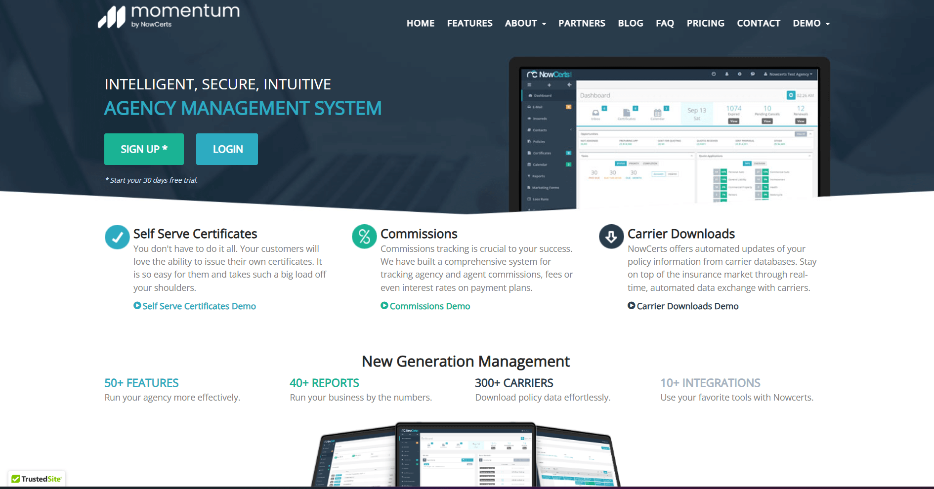Open the Commissions Demo link
This screenshot has width=934, height=489.
tap(429, 306)
